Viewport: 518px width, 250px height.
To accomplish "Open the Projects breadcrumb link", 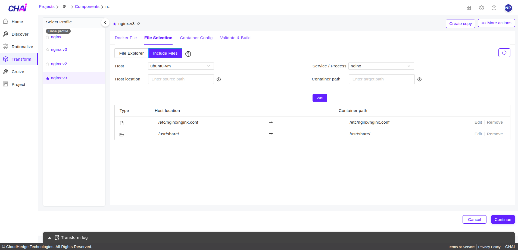I will [x=47, y=7].
